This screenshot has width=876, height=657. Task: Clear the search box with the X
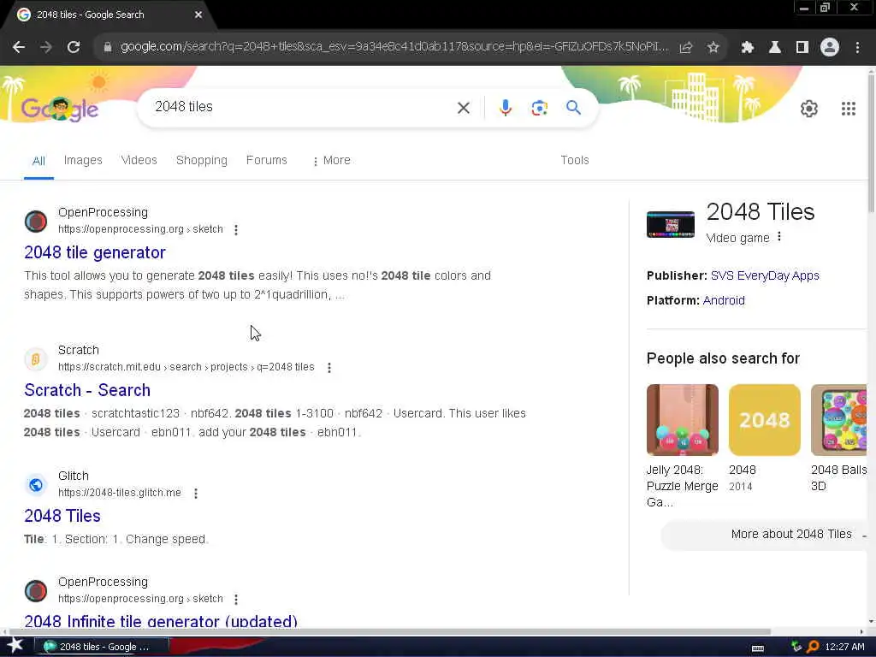coord(463,107)
